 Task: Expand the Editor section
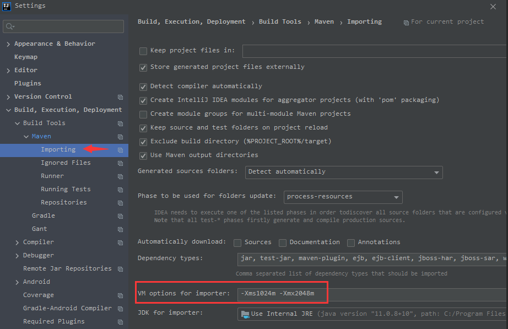[8, 71]
